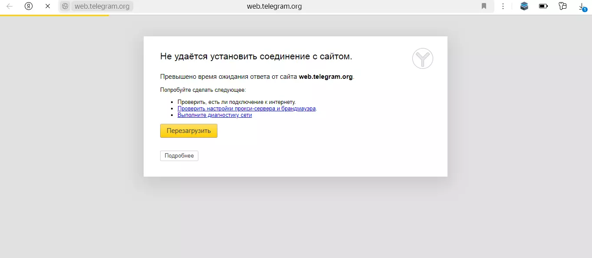Click the error heading about connection failure
The height and width of the screenshot is (258, 592).
coord(256,56)
